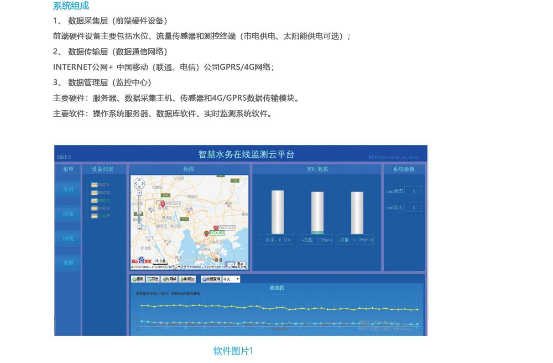Click the 快速查询 quick query button
The height and width of the screenshot is (363, 553).
click(211, 279)
